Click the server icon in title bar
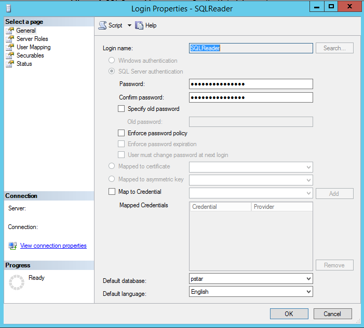Viewport: 364px width, 328px height. tap(9, 9)
